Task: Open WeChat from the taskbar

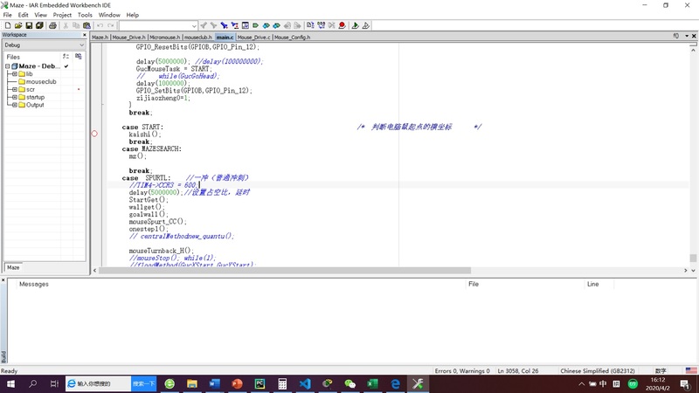Action: coord(350,383)
